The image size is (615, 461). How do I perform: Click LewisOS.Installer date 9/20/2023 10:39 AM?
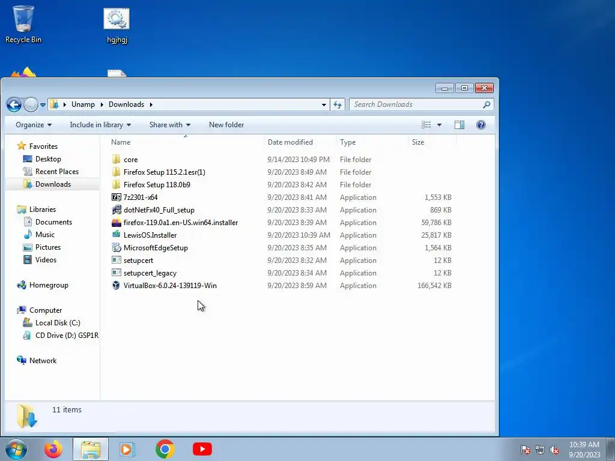coord(298,235)
